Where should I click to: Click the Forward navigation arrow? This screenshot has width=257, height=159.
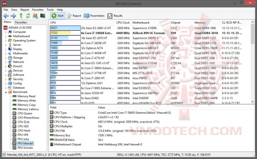coord(13,16)
